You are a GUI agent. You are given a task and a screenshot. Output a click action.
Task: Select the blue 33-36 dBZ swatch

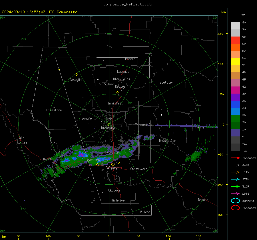[x=235, y=104]
